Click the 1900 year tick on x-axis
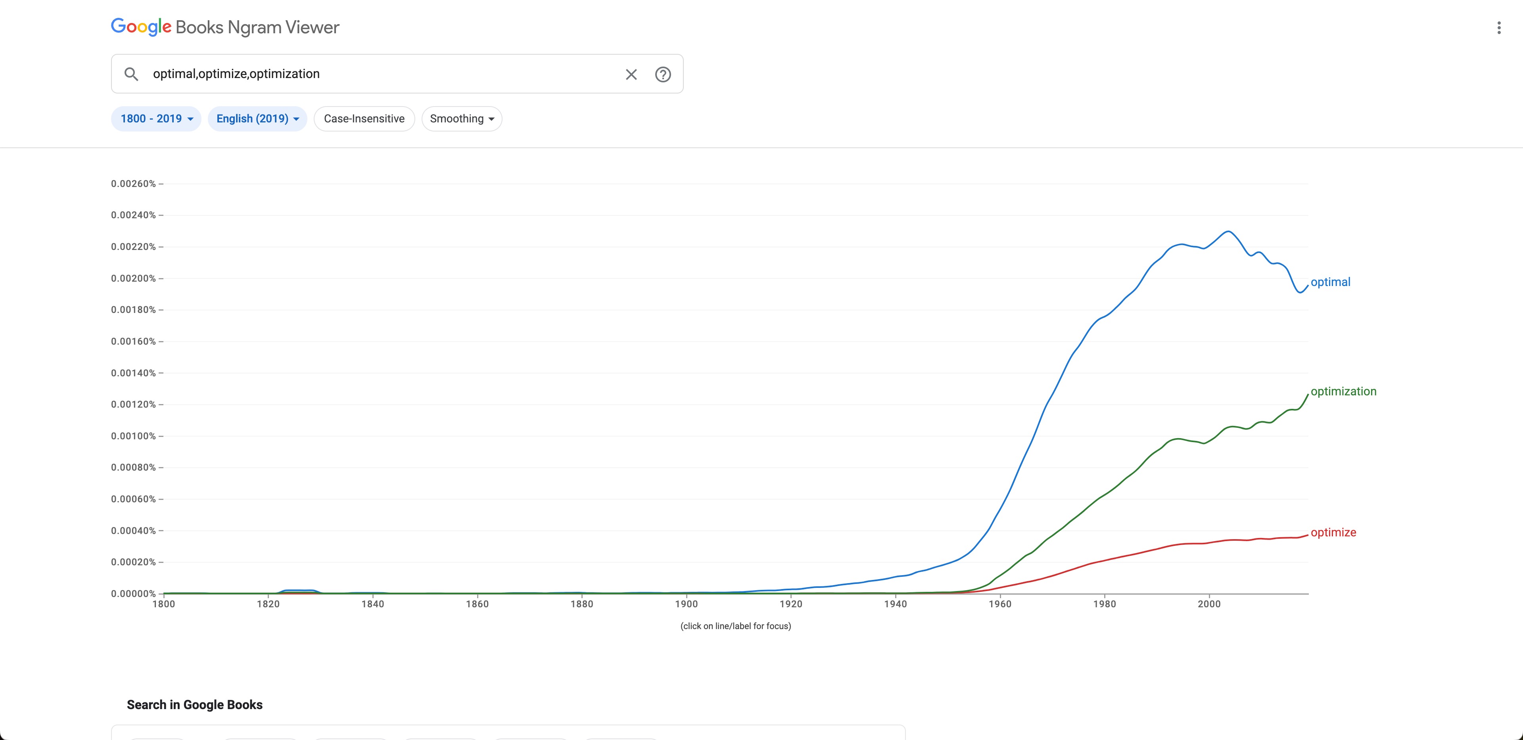The width and height of the screenshot is (1523, 740). [687, 604]
